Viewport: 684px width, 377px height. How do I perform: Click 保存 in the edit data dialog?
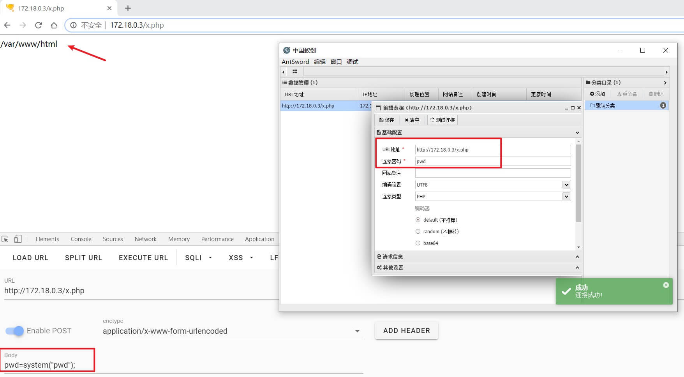pyautogui.click(x=386, y=120)
